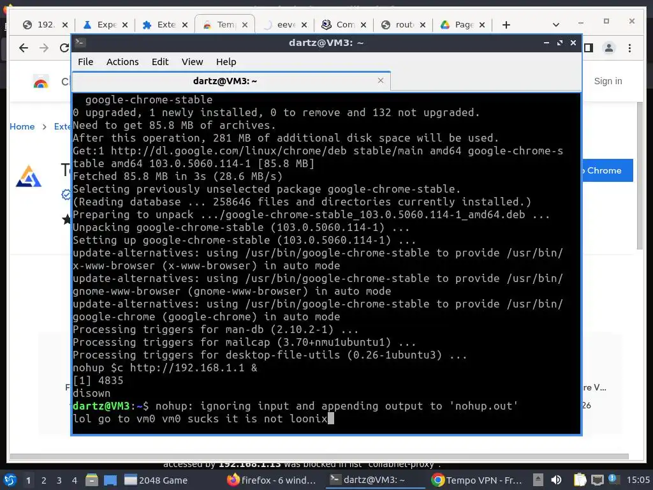Image resolution: width=653 pixels, height=490 pixels.
Task: Toggle Chrome side panel icon
Action: (589, 48)
